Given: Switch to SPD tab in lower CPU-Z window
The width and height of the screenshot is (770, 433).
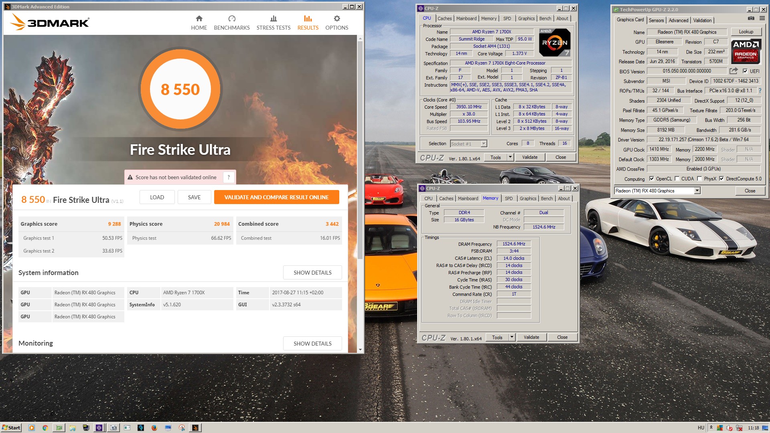Looking at the screenshot, I should (x=509, y=198).
